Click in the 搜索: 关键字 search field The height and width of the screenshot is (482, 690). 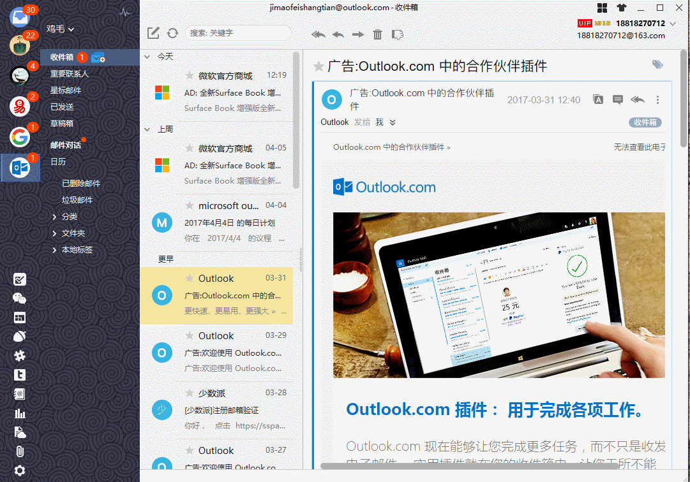point(238,33)
